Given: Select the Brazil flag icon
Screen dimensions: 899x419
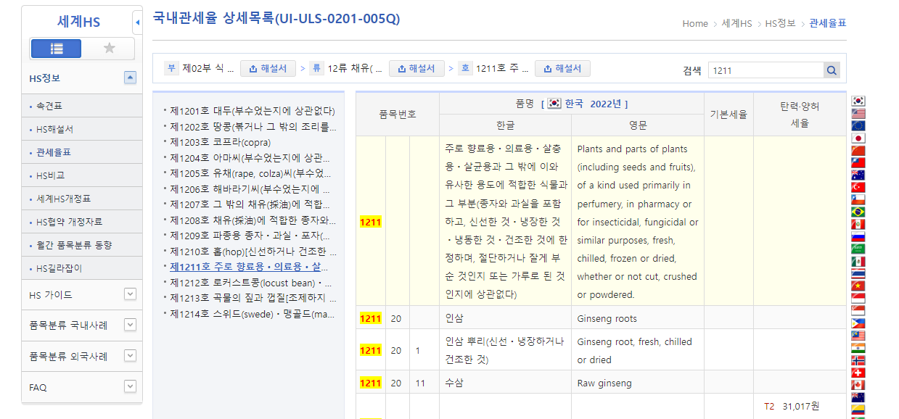Looking at the screenshot, I should (858, 212).
